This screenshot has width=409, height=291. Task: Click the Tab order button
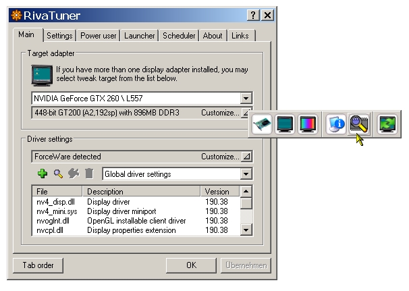(38, 265)
